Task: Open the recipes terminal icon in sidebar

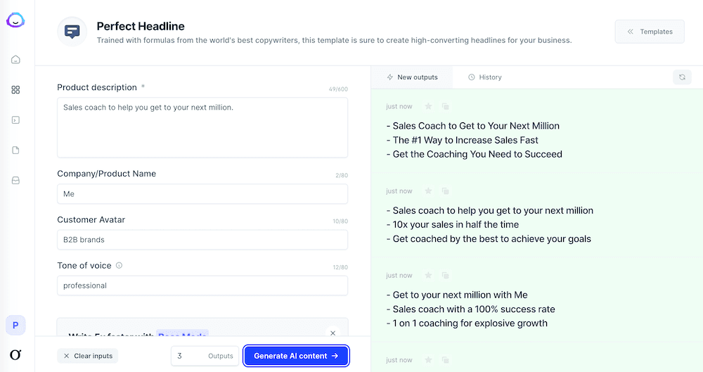Action: (x=15, y=120)
